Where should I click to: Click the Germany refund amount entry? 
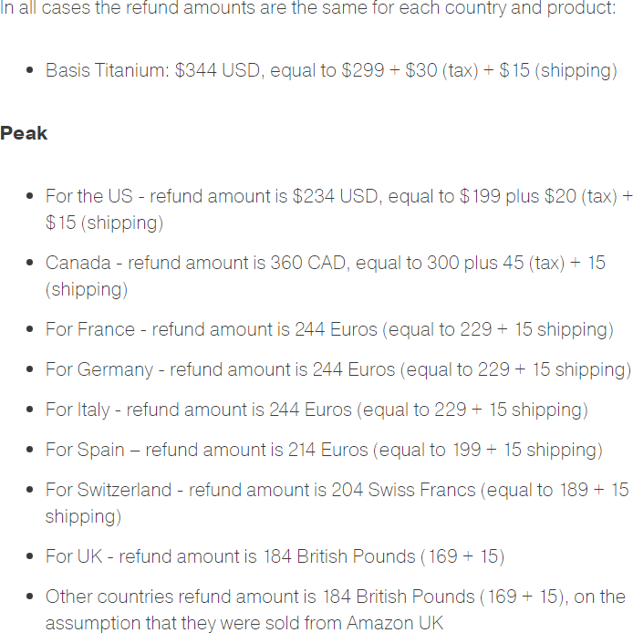[337, 369]
